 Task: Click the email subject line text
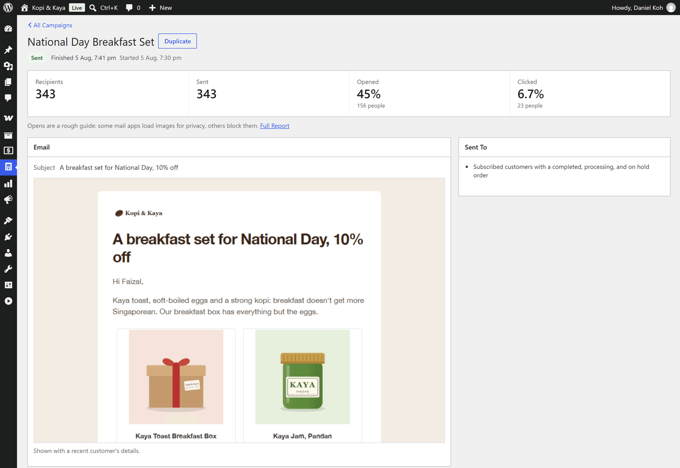[x=119, y=168]
